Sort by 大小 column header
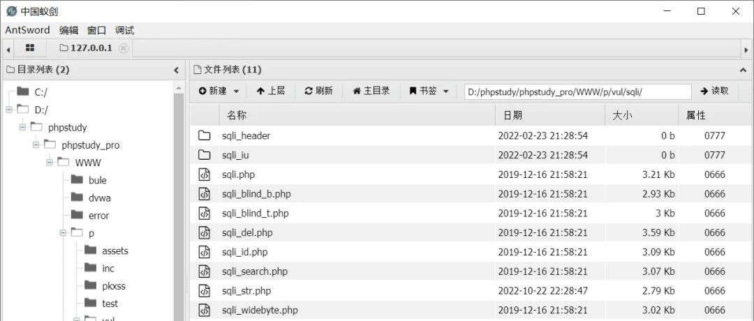Screen dimensions: 754x321 (642, 115)
